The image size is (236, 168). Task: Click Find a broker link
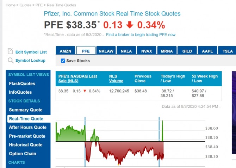click(141, 35)
